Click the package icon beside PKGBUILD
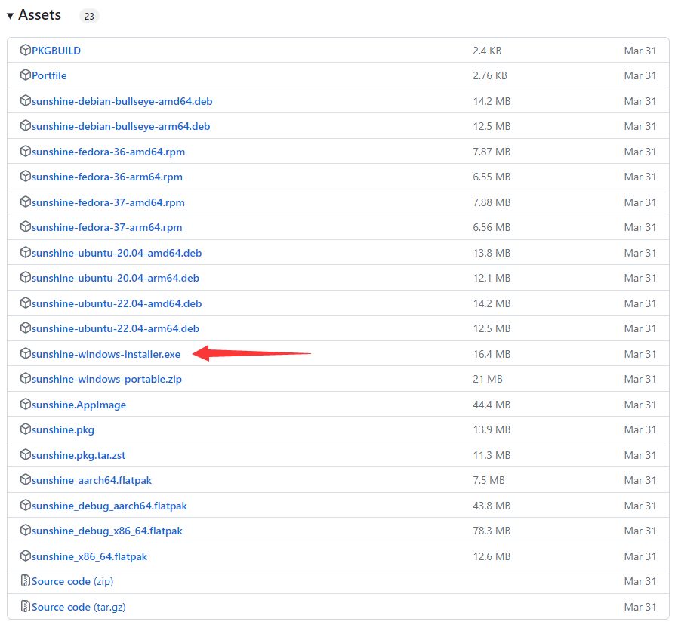 [x=26, y=51]
